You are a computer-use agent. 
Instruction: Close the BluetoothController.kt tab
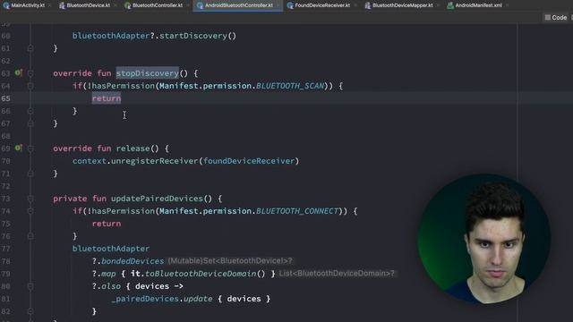click(x=187, y=5)
